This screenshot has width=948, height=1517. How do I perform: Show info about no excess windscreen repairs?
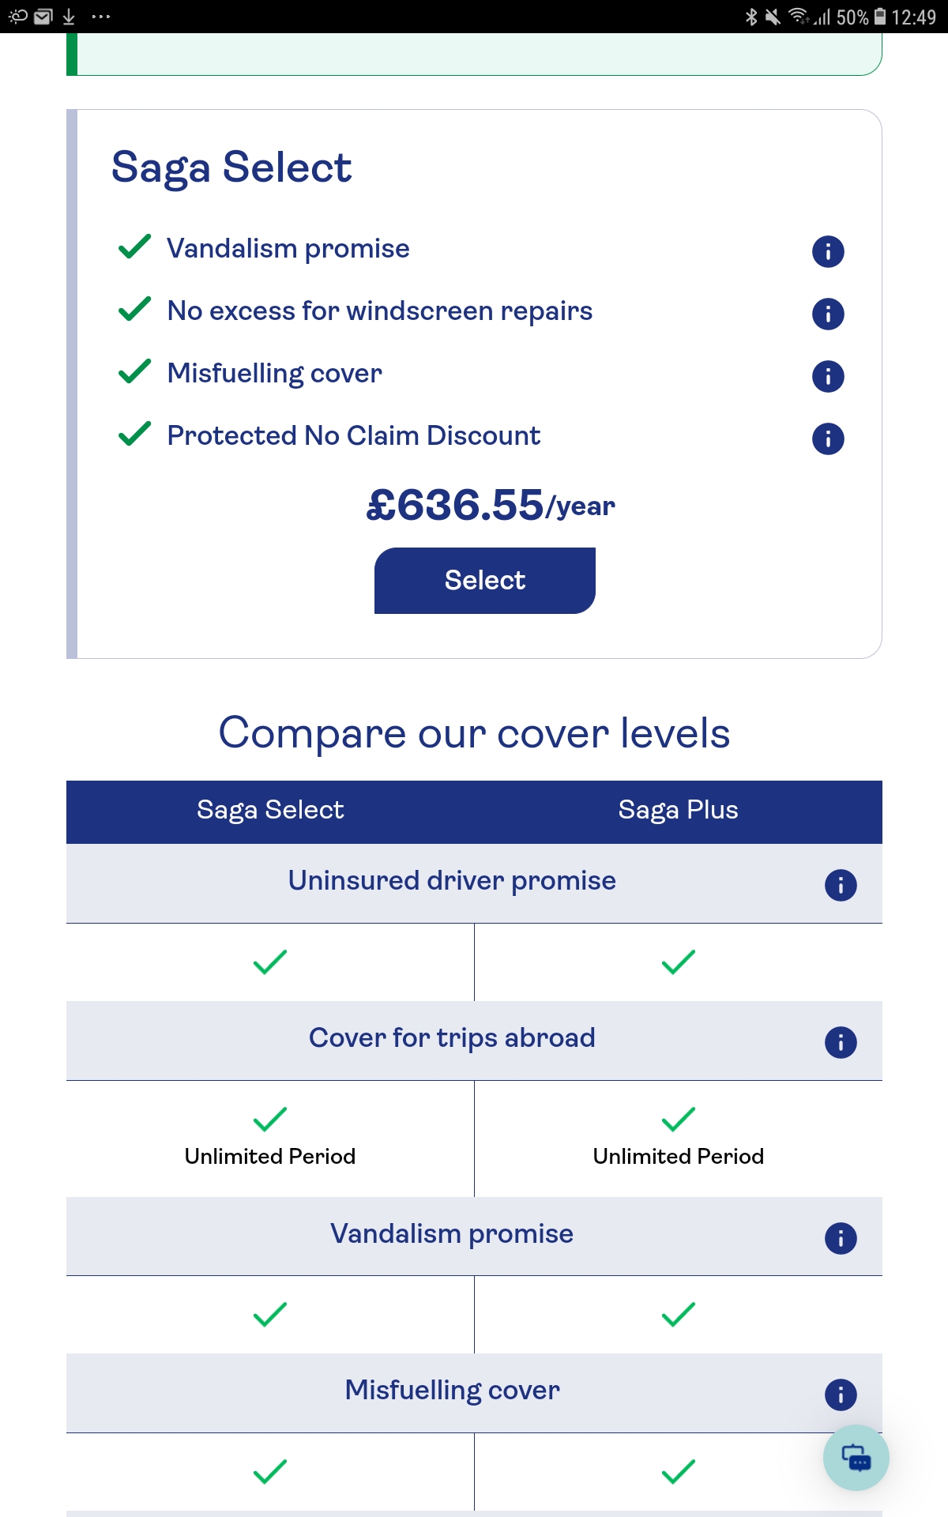828,314
